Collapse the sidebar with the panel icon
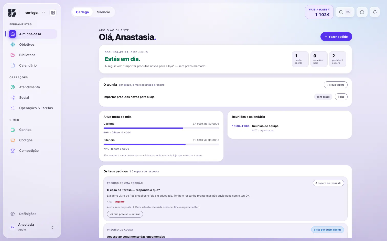This screenshot has height=241, width=387. 53,13
